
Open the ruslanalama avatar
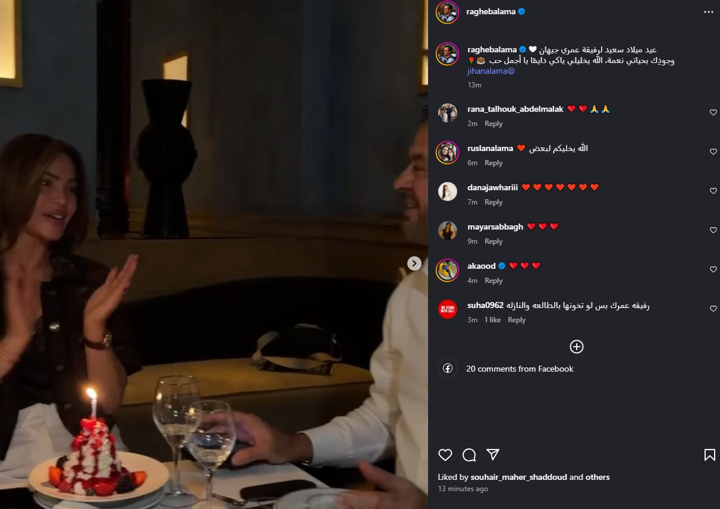(x=448, y=152)
